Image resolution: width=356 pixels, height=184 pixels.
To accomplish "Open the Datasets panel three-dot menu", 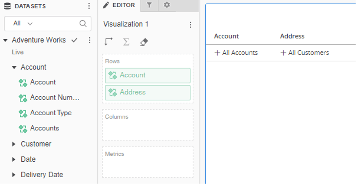I will (89, 6).
